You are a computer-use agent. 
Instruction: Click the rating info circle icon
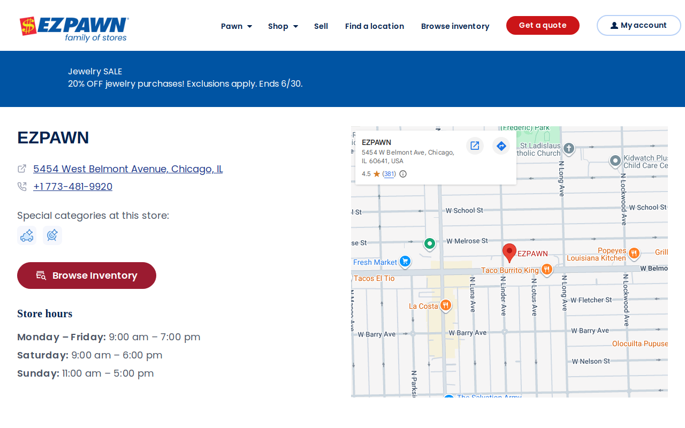403,174
